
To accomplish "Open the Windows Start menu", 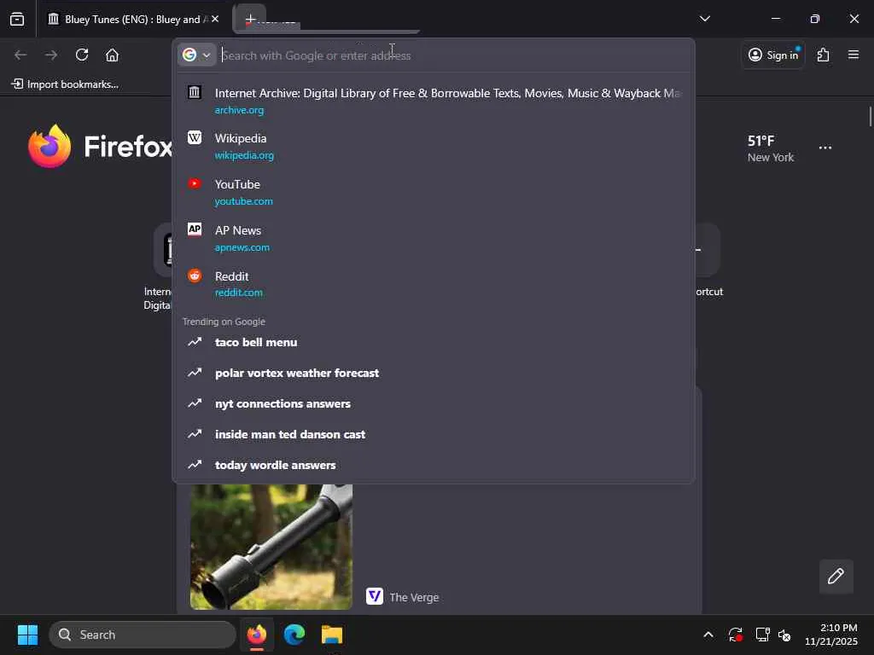I will (x=27, y=635).
